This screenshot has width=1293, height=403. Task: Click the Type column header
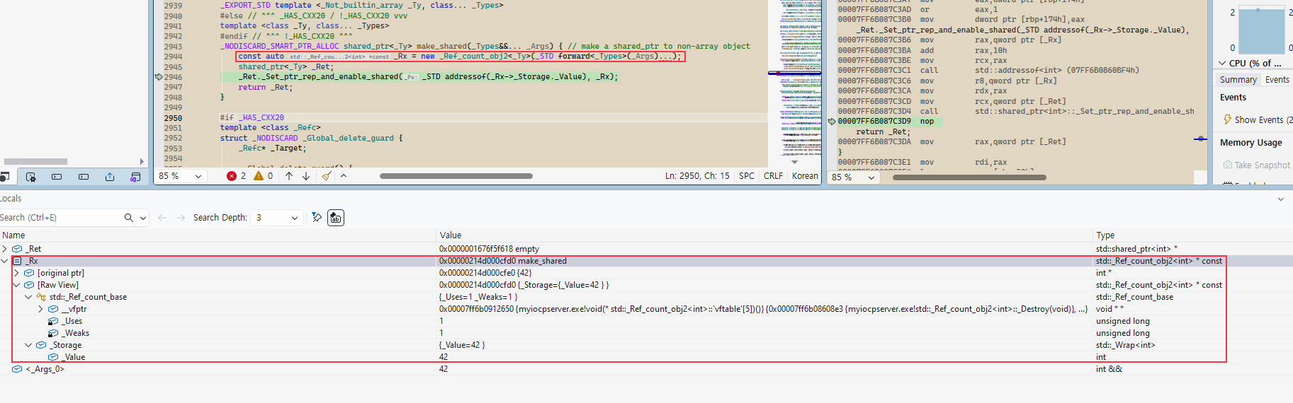[x=1105, y=235]
